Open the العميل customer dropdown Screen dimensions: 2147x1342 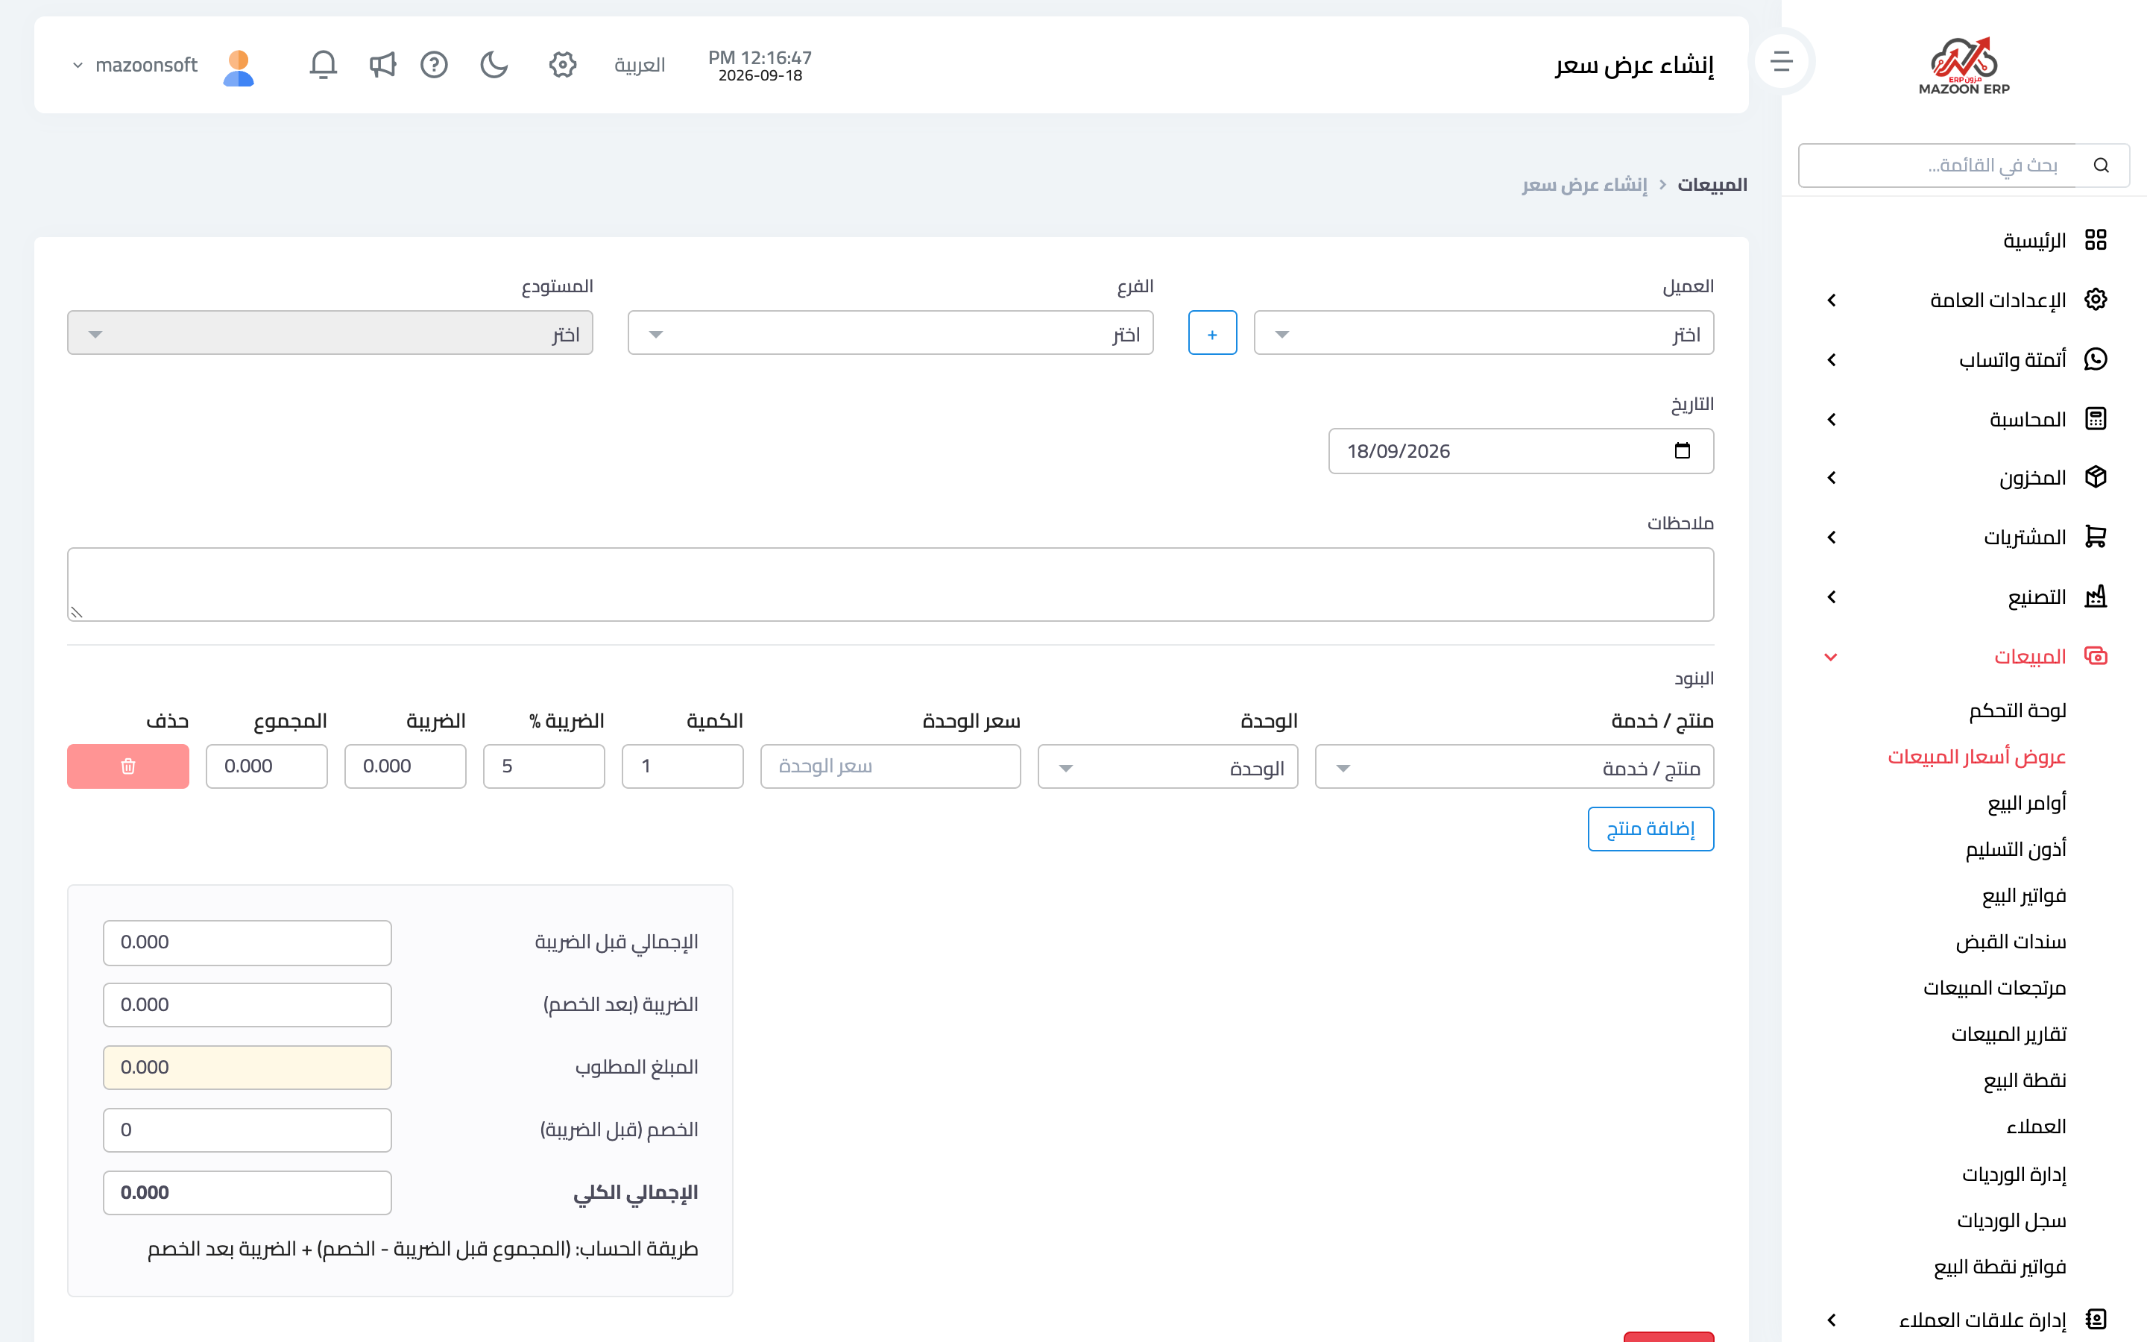click(x=1484, y=333)
